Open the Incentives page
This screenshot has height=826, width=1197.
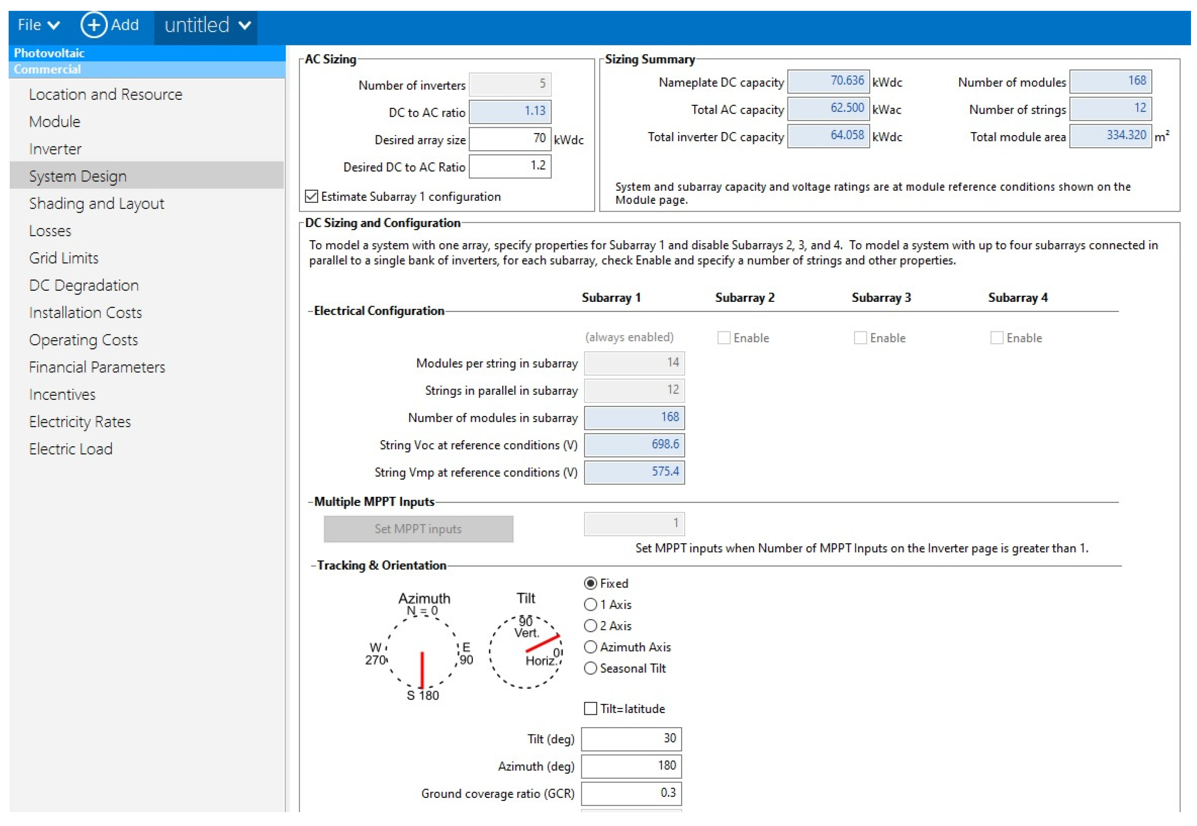62,395
